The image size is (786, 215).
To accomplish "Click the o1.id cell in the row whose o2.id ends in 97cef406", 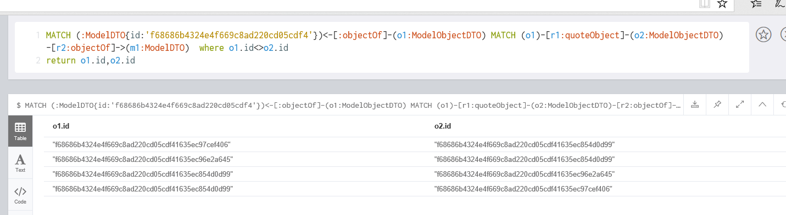I will click(142, 189).
